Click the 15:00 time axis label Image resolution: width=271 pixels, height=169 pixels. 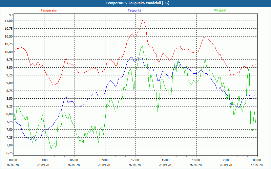(x=166, y=160)
